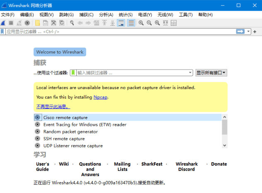Open 视图(V) menu

click(46, 14)
